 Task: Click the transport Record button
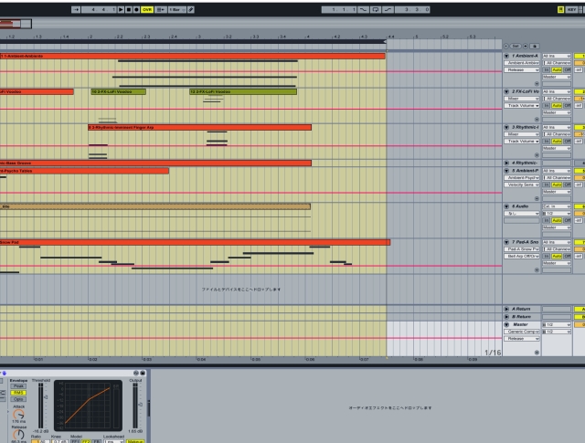point(137,8)
